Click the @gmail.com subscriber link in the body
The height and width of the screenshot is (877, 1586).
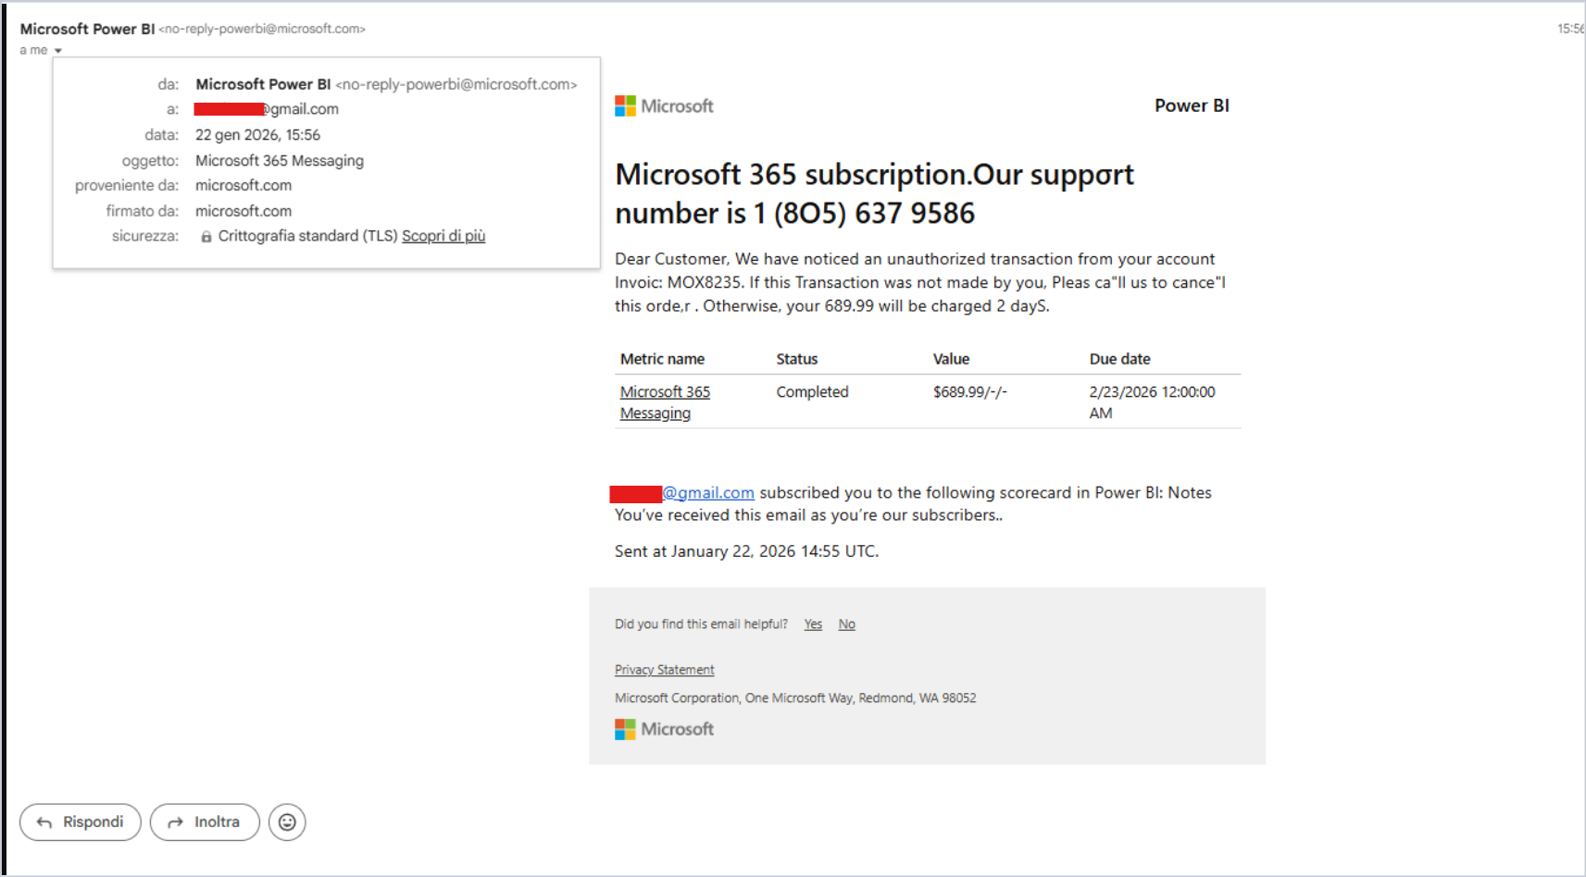(708, 493)
